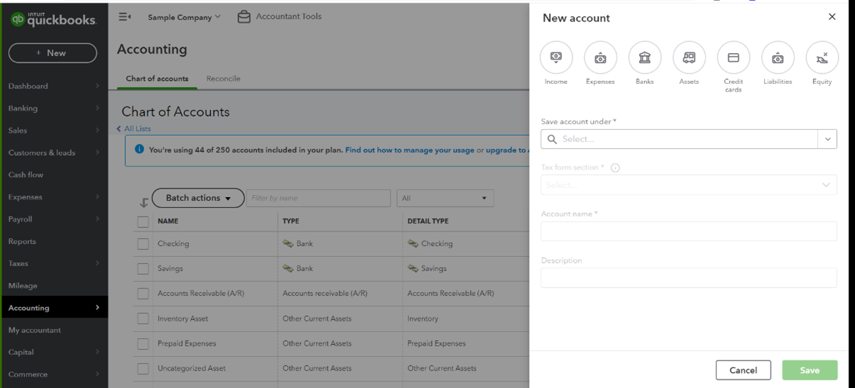Sort by the TYPE column header
This screenshot has width=855, height=388.
290,221
